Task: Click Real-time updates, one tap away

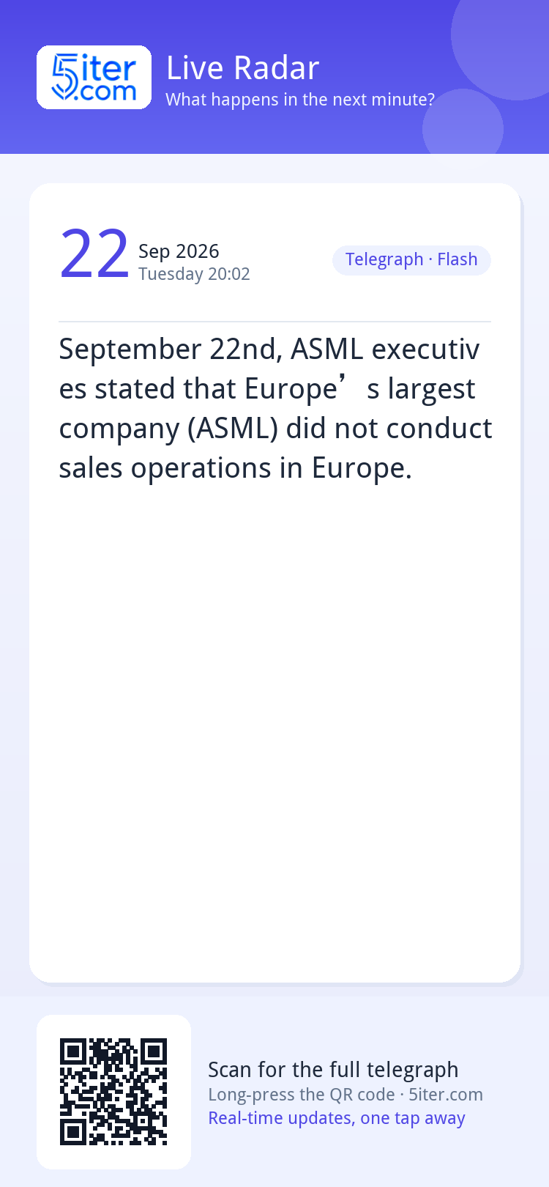Action: [337, 1118]
